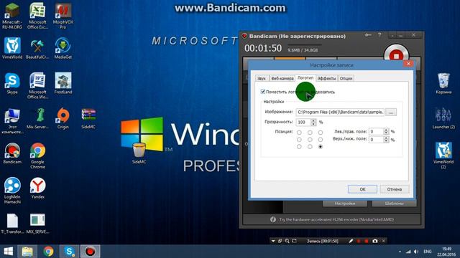This screenshot has height=258, width=460.
Task: Switch to the Эффекты tab
Action: click(x=326, y=78)
